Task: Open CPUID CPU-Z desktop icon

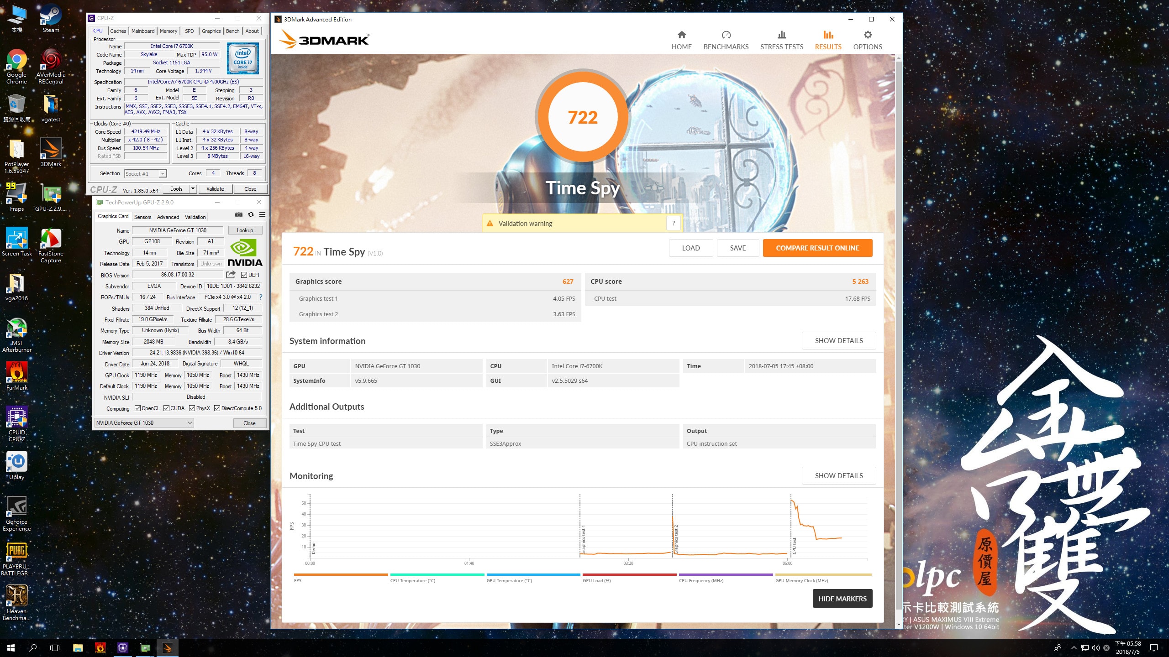Action: 16,424
